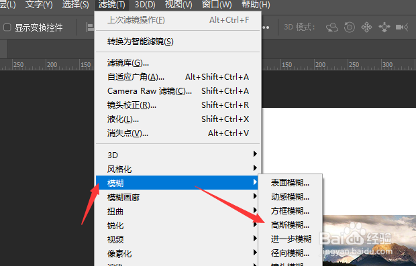The height and width of the screenshot is (266, 416).
Task: Select the slide 3D object mode icon
Action: [384, 27]
